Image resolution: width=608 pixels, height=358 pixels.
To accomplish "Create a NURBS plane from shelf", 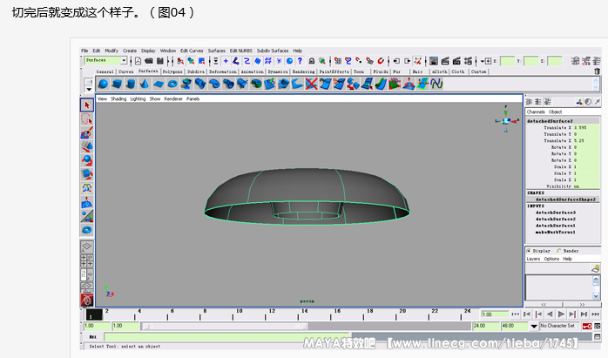I will (159, 84).
